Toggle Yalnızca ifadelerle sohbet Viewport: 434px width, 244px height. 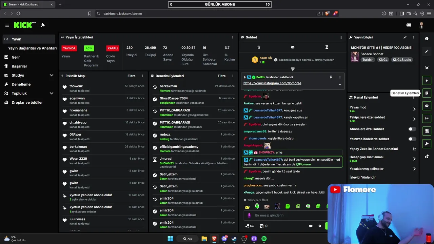pyautogui.click(x=412, y=139)
